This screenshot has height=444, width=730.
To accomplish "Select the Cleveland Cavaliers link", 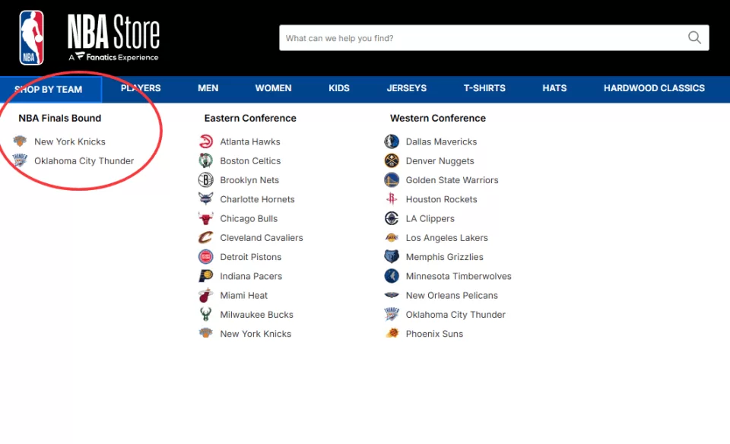I will pos(261,238).
